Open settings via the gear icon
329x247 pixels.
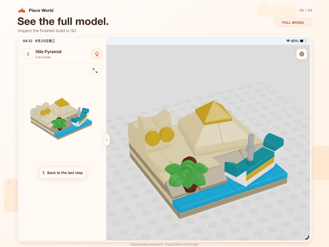point(302,54)
